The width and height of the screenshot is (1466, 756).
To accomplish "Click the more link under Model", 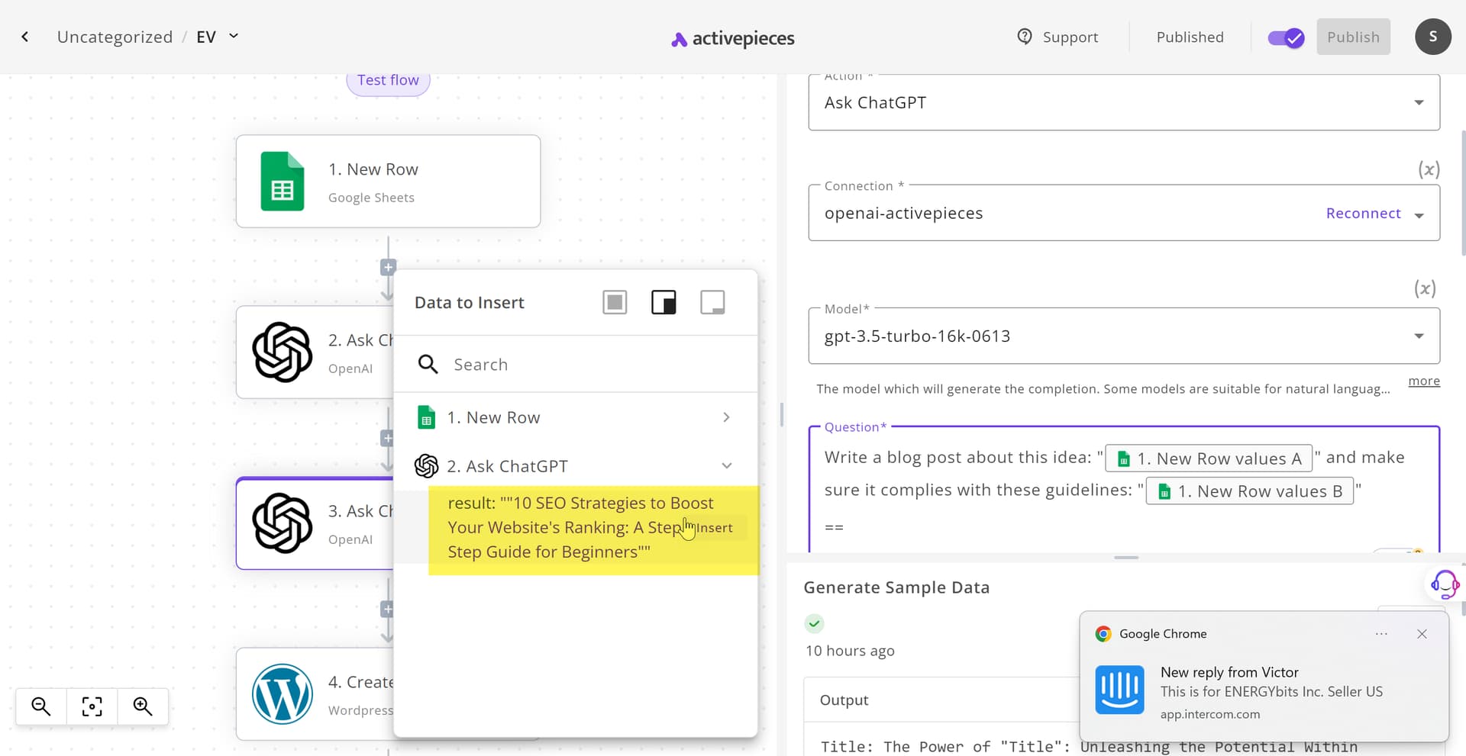I will click(x=1424, y=381).
